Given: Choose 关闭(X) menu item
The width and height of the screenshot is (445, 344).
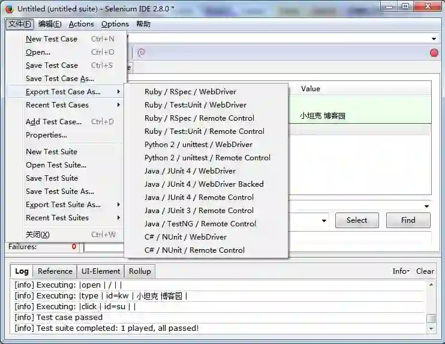Looking at the screenshot, I should click(x=66, y=235).
